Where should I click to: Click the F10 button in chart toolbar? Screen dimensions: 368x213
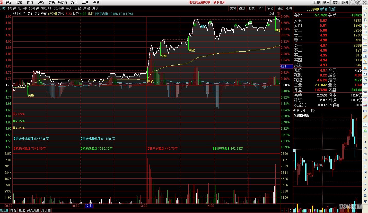(x=261, y=8)
